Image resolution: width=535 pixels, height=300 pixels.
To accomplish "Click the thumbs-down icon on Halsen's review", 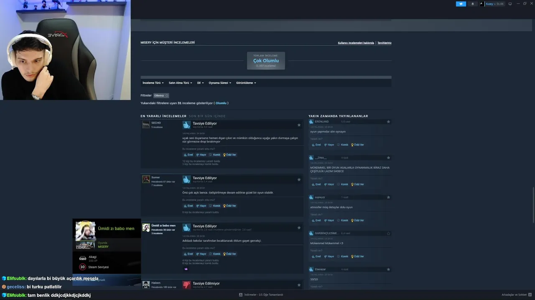I will [x=186, y=285].
